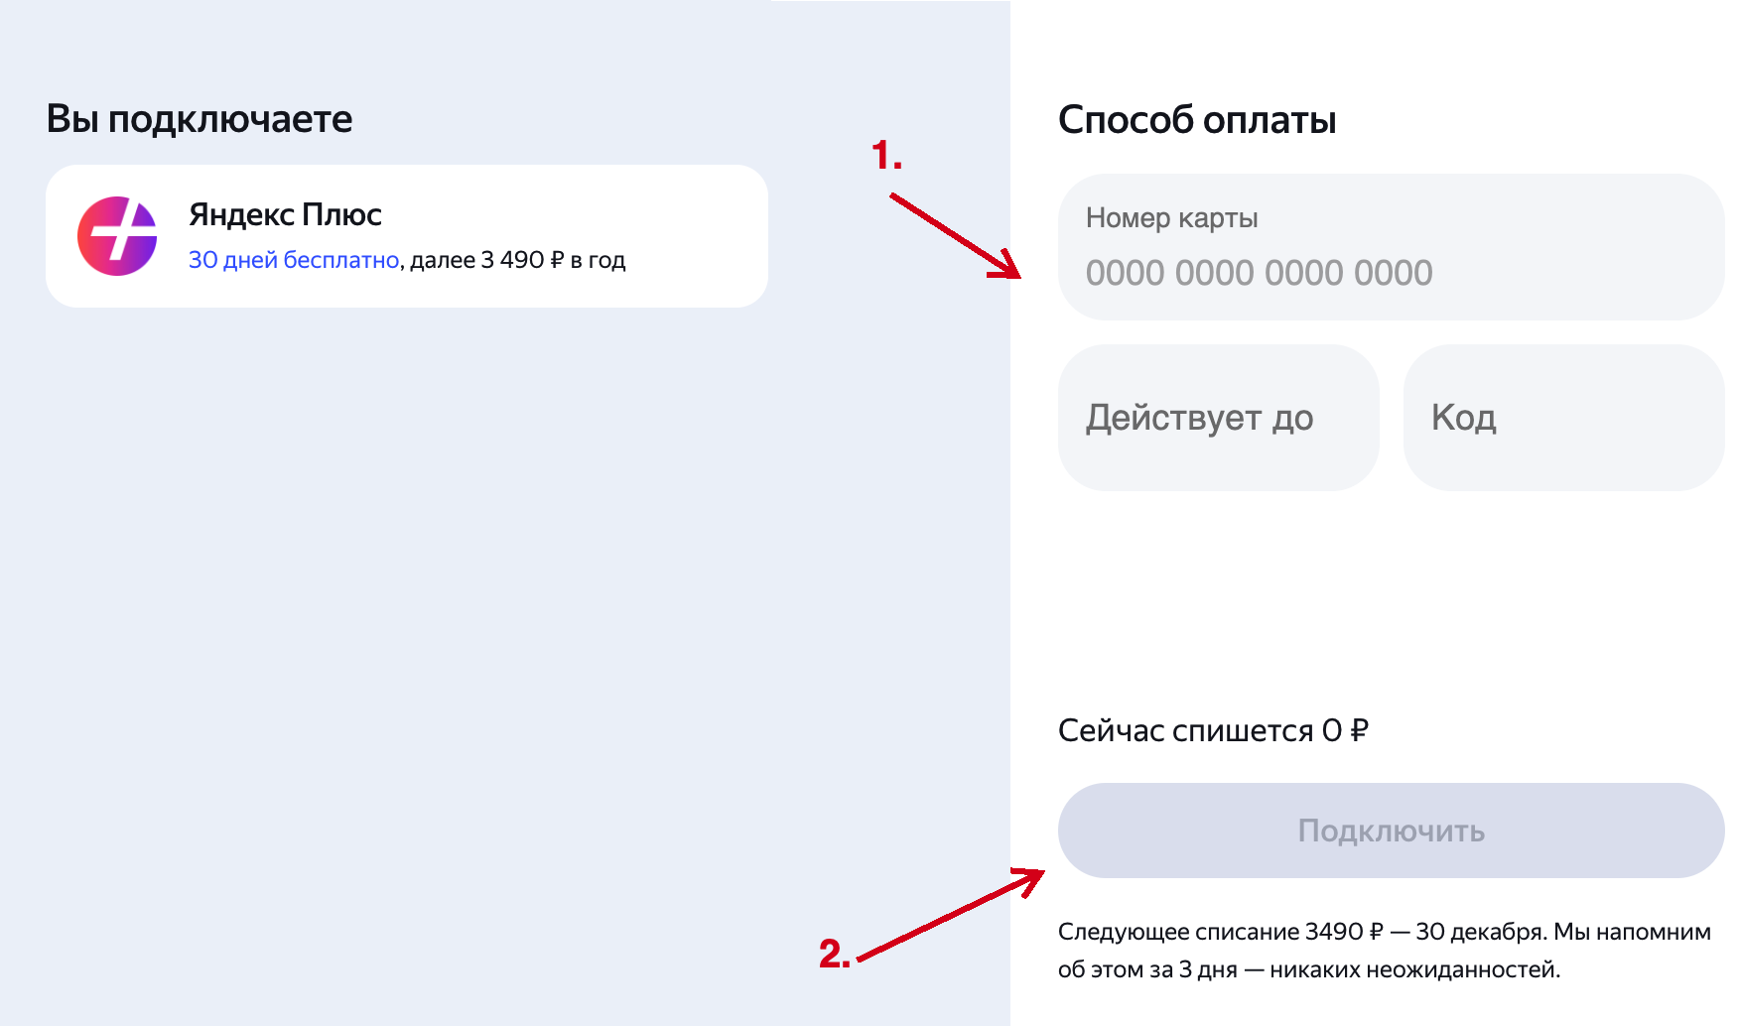Click the "Действует до" expiry field
The width and height of the screenshot is (1738, 1026).
(x=1218, y=418)
